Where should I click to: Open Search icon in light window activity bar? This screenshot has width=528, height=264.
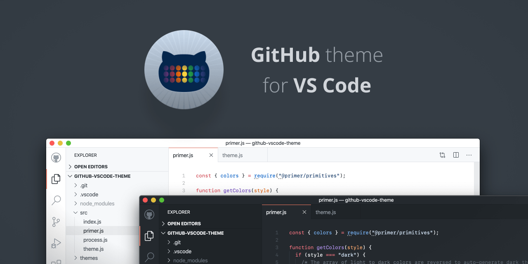56,200
